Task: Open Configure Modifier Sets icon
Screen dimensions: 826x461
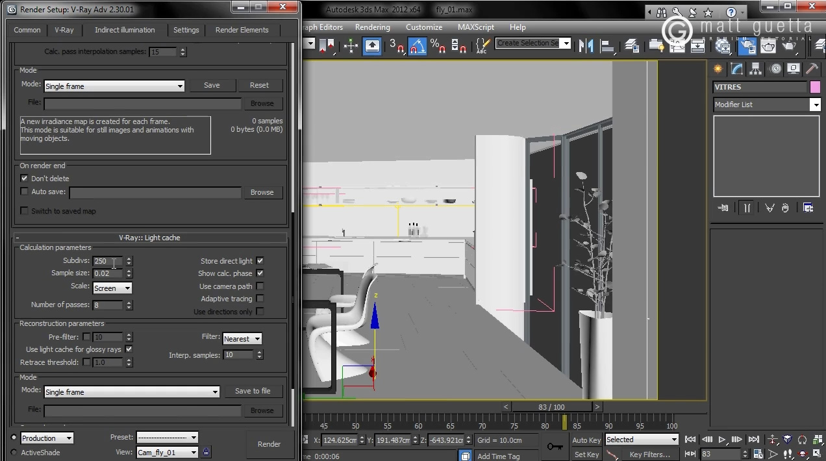Action: pos(808,208)
